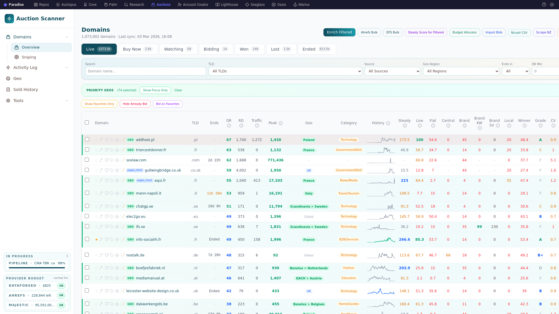Click the Enrich Filtered button
Viewport: 559px width, 314px height.
point(339,32)
